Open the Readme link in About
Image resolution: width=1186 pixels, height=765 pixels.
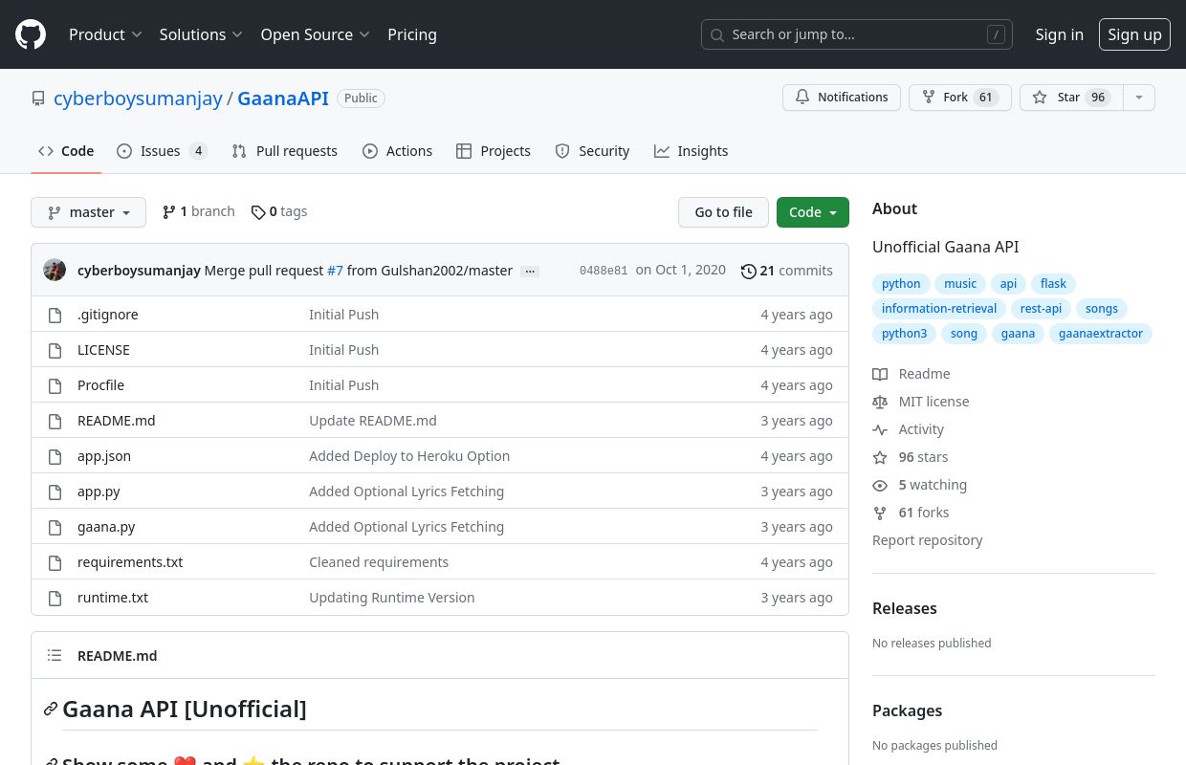(911, 374)
